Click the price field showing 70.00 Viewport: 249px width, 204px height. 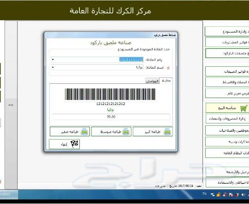(111, 117)
